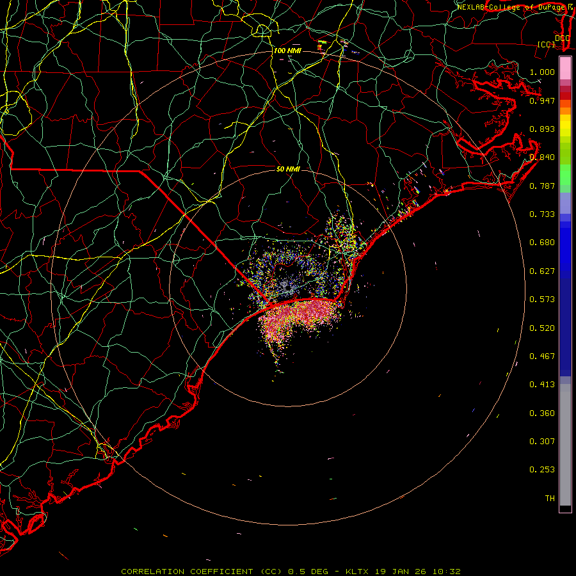Click the 0.307 scale label
Image resolution: width=576 pixels, height=576 pixels.
click(x=542, y=442)
